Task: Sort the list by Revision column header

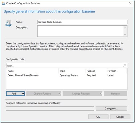Action: tap(116, 71)
